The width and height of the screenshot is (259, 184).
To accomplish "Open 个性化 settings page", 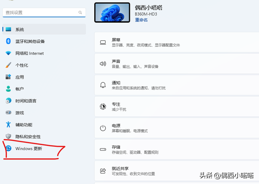I will [21, 65].
